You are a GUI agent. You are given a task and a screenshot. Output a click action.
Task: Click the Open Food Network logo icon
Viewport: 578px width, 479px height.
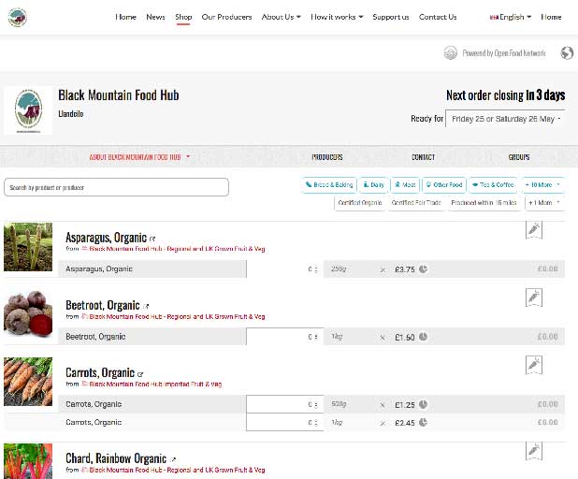click(451, 53)
